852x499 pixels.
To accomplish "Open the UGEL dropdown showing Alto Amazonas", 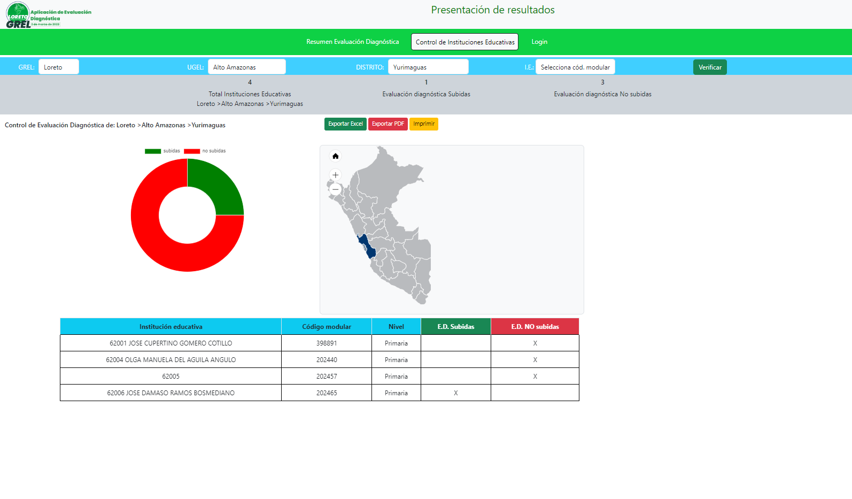I will pos(246,67).
